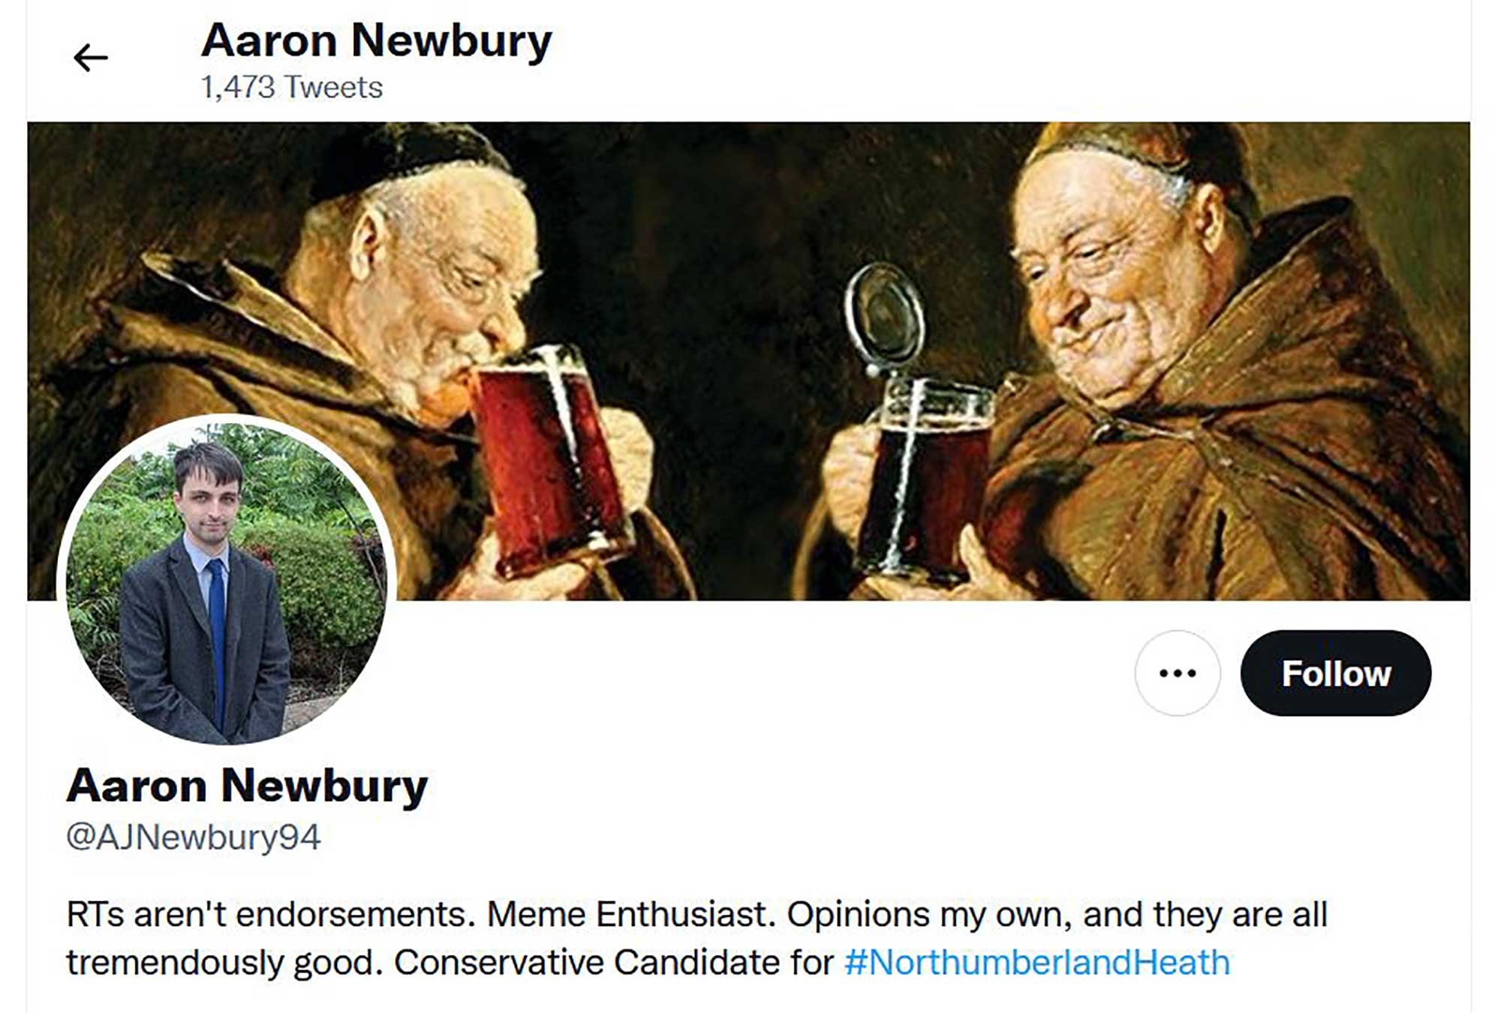Open the #NorthumberlandHeath hashtag link

1037,962
